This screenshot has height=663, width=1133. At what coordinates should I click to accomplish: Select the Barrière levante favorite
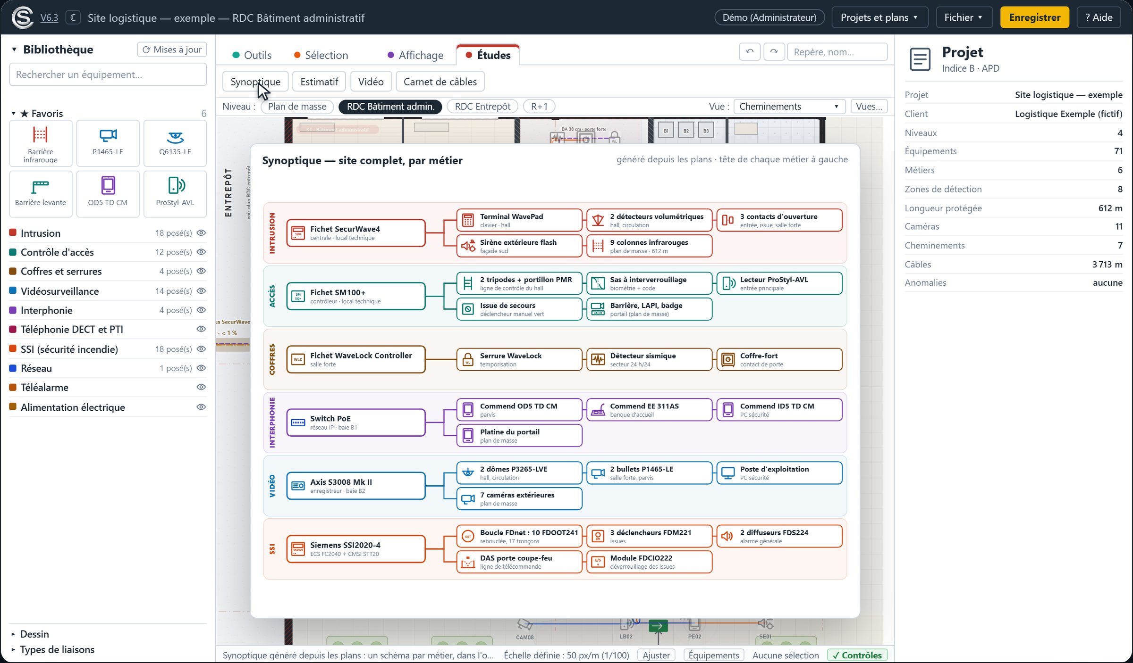[x=41, y=193]
